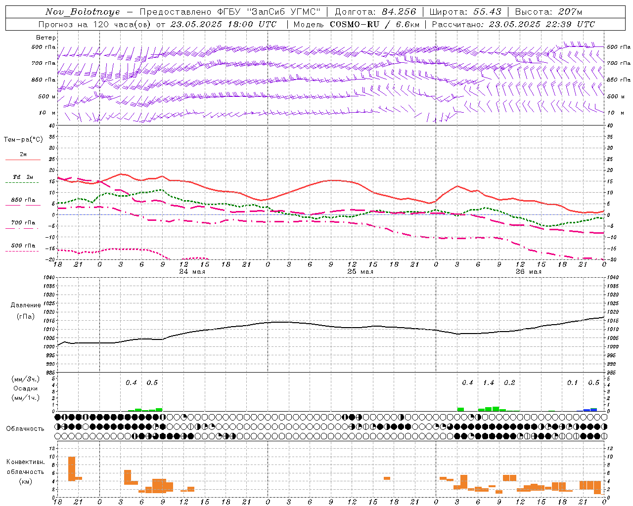Click the 500 м wind level label
The width and height of the screenshot is (633, 506).
(47, 97)
